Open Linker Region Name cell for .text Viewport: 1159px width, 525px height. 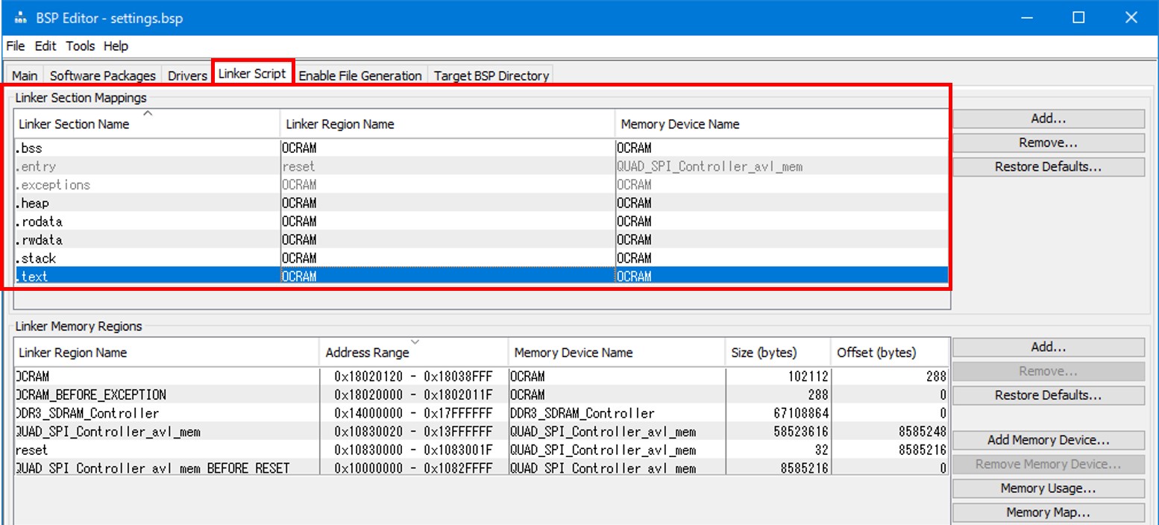447,277
